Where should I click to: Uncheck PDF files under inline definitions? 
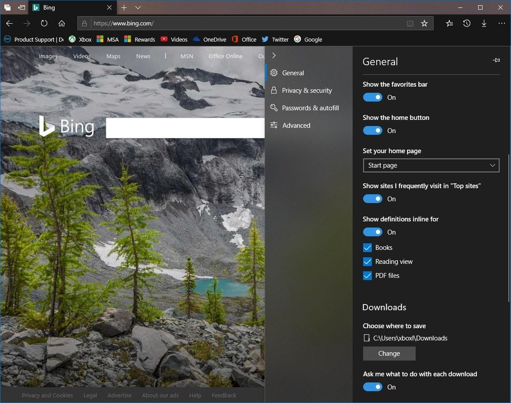pos(367,275)
